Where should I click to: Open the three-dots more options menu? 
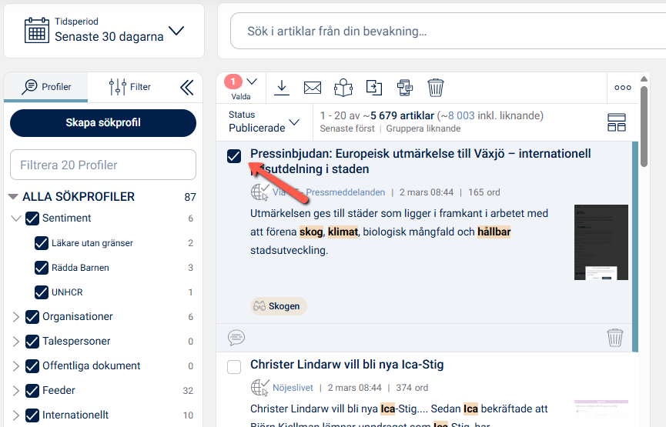(623, 88)
